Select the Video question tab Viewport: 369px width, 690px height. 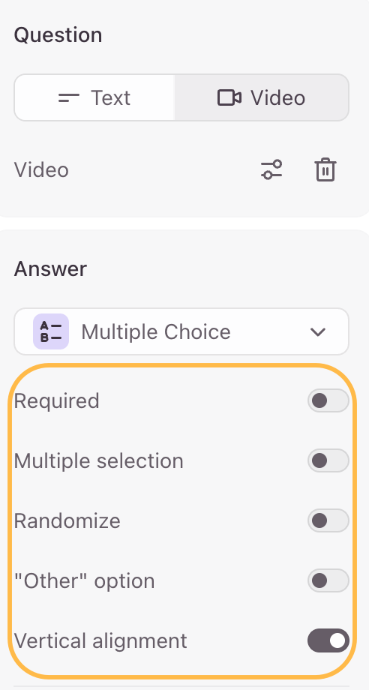click(x=262, y=97)
